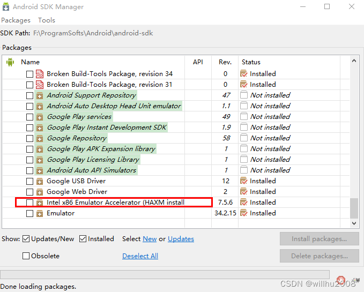The height and width of the screenshot is (292, 364).
Task: Click installed status icon for HAXM installer row
Action: click(244, 202)
